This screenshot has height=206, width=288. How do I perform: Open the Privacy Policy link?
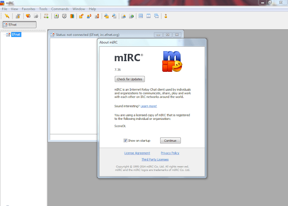(170, 153)
